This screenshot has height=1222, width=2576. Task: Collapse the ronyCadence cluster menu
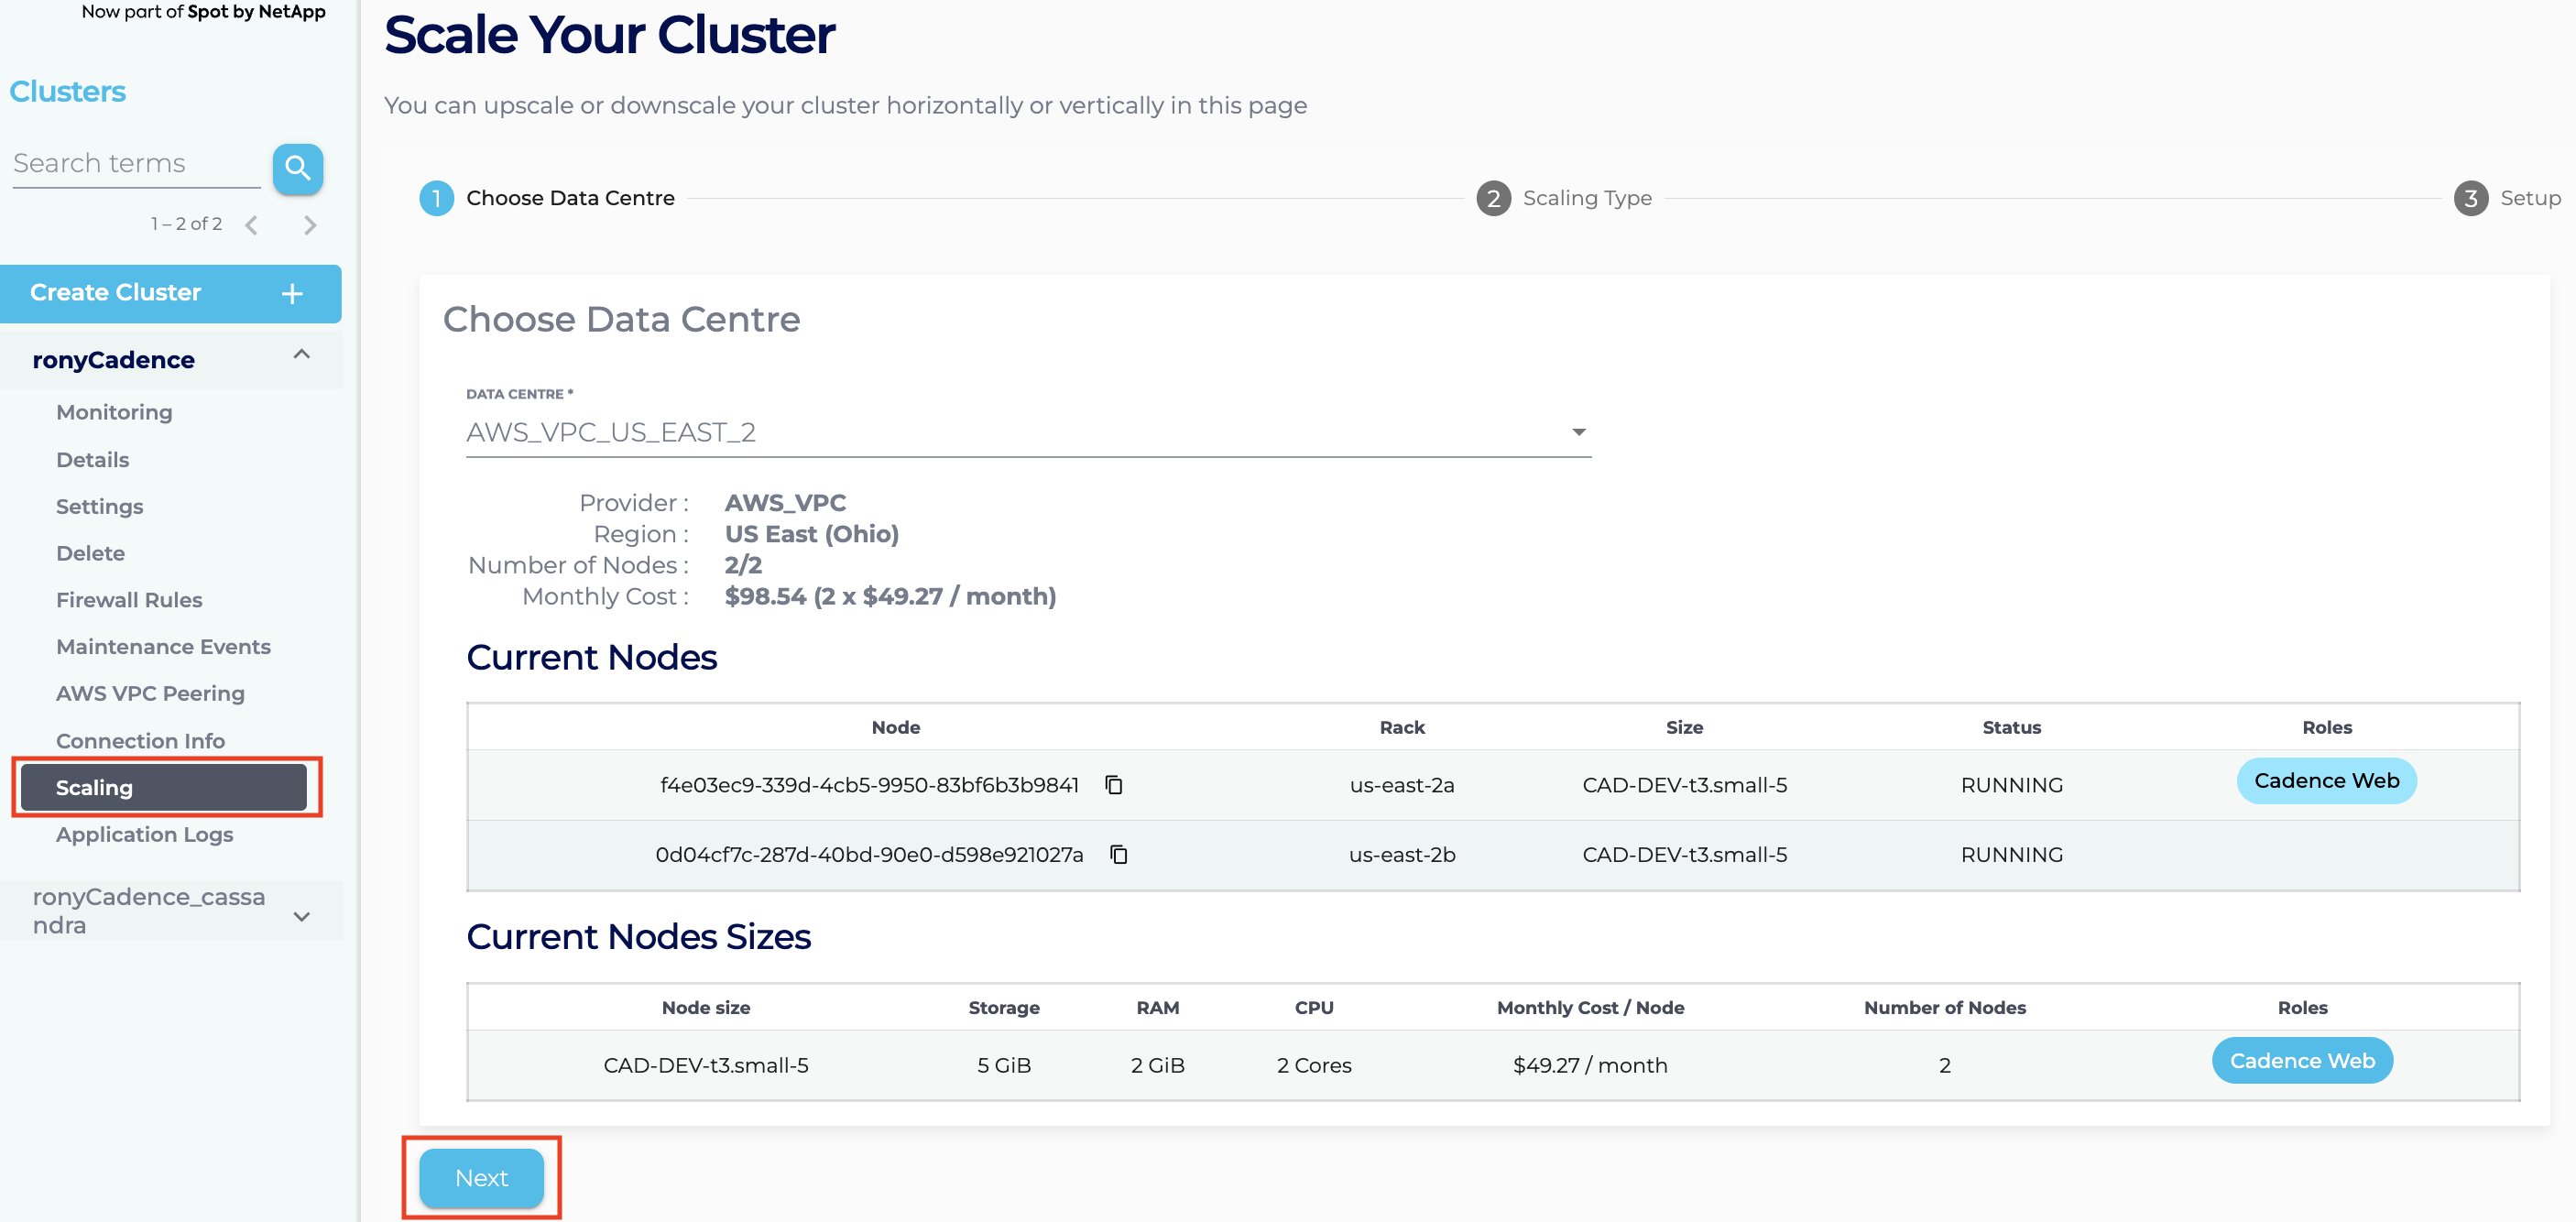(x=301, y=355)
